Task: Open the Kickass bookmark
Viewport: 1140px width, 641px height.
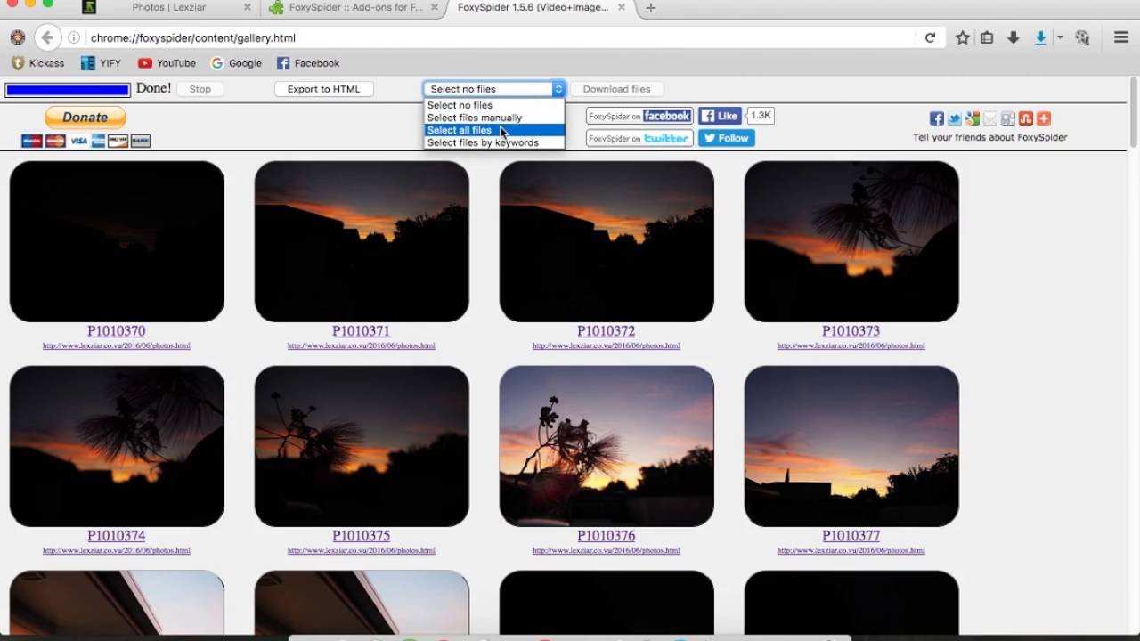Action: (37, 63)
